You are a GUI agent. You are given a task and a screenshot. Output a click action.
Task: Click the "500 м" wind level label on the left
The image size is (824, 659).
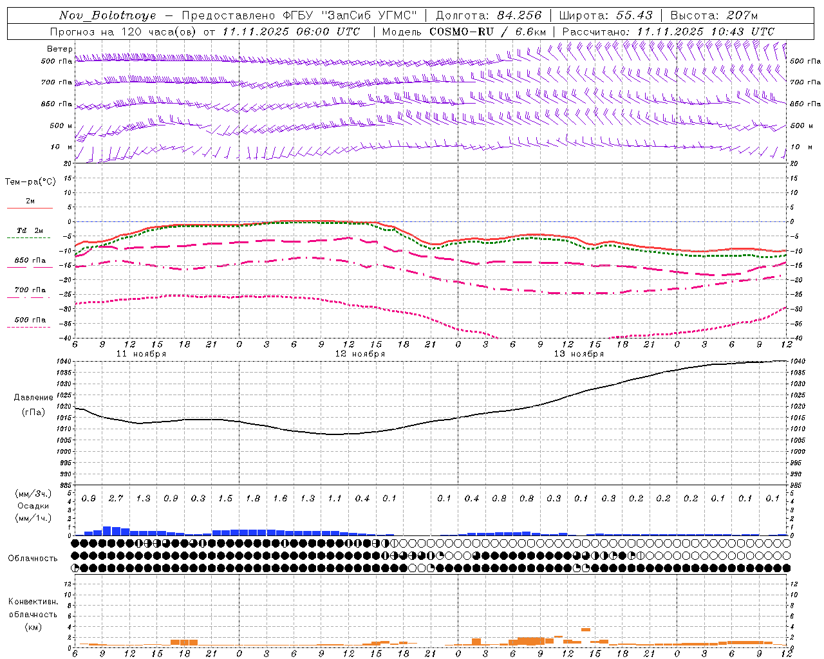61,125
